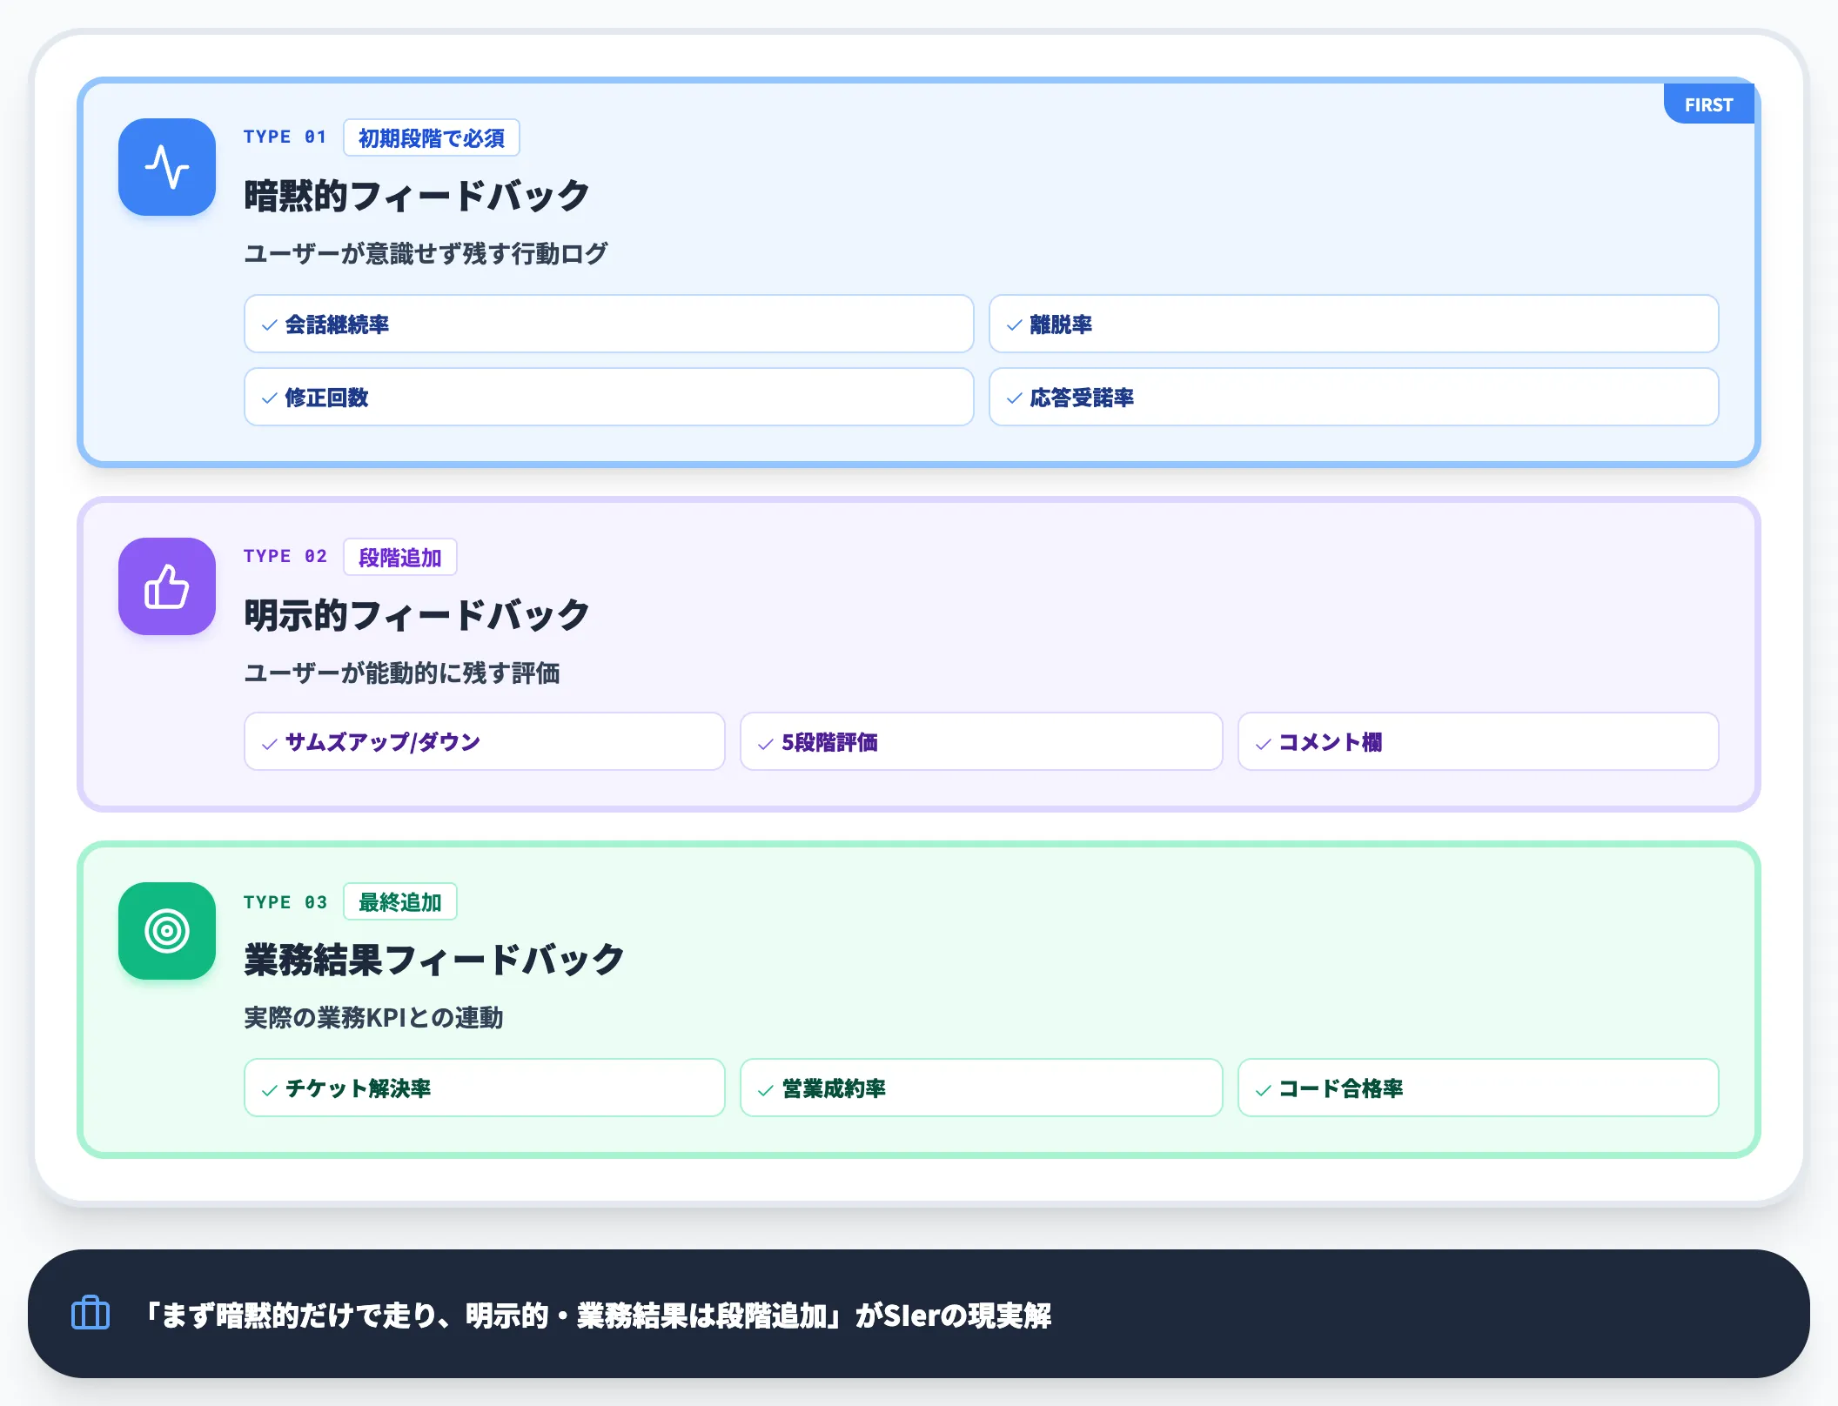Click the green target icon
This screenshot has height=1406, width=1838.
tap(167, 931)
